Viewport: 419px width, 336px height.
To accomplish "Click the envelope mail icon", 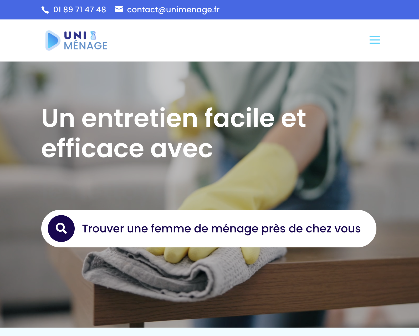I will click(x=119, y=9).
